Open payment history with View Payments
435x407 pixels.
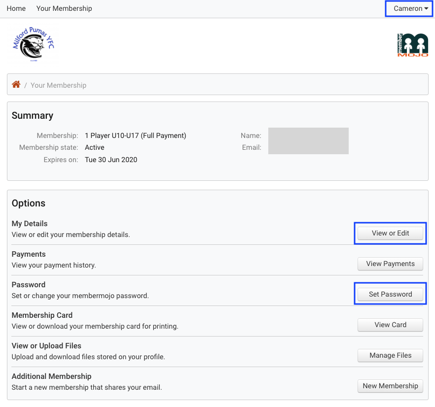tap(390, 264)
